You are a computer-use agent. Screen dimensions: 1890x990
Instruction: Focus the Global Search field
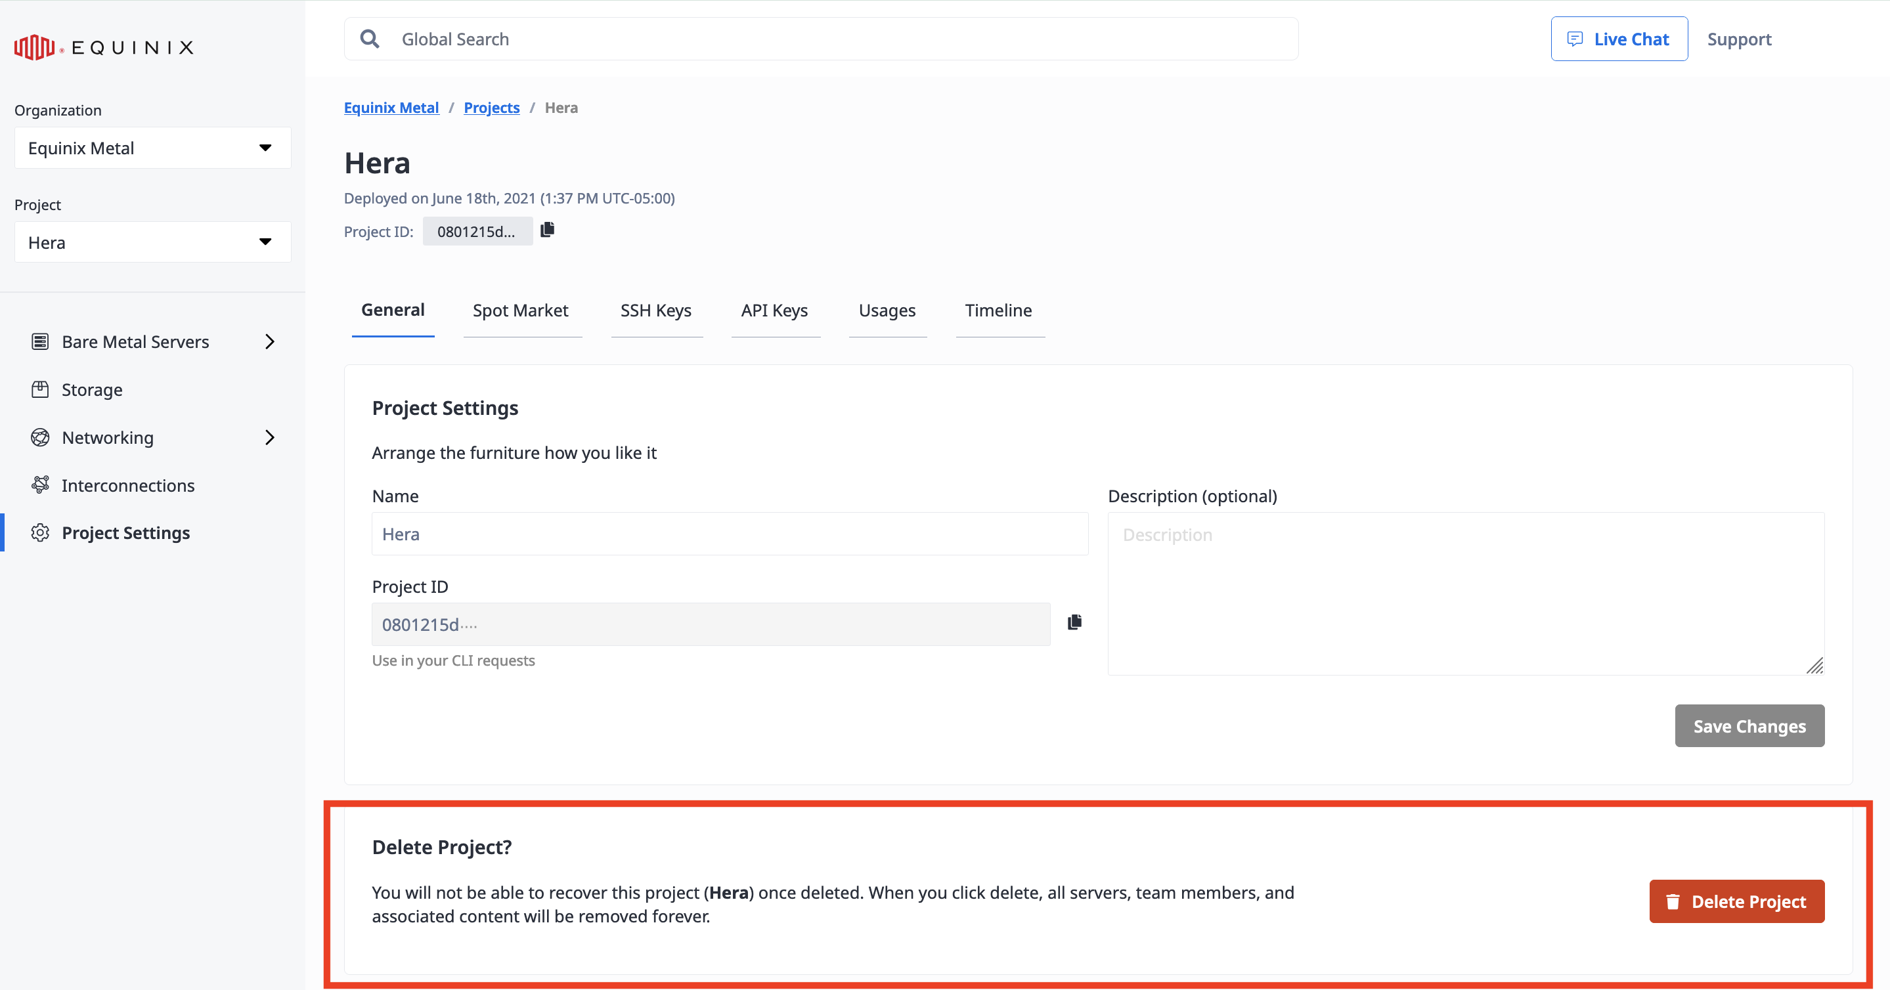(822, 39)
